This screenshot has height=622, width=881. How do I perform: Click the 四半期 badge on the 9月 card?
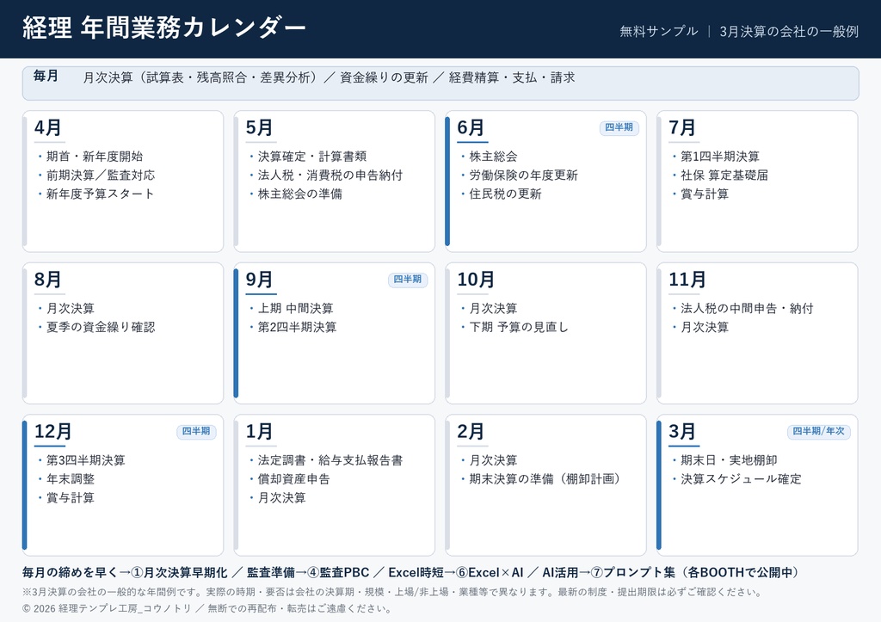pyautogui.click(x=407, y=280)
